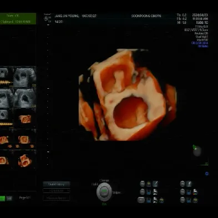Click the patient name JANG JIN YOUNG
218x218 pixels.
pyautogui.click(x=67, y=16)
